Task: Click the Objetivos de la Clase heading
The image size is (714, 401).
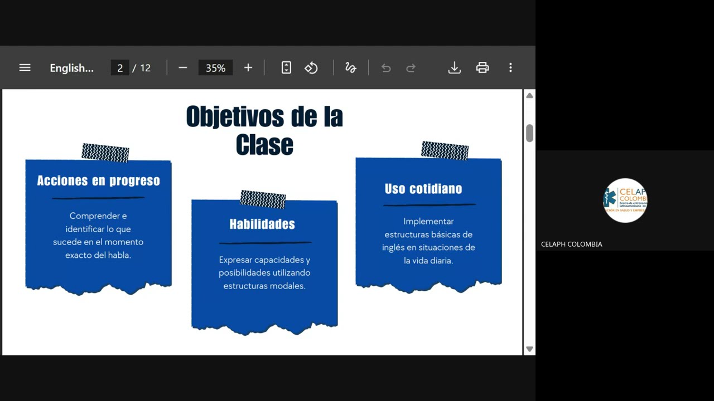Action: click(264, 131)
